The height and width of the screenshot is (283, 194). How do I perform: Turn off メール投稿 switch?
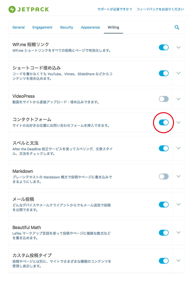click(164, 204)
